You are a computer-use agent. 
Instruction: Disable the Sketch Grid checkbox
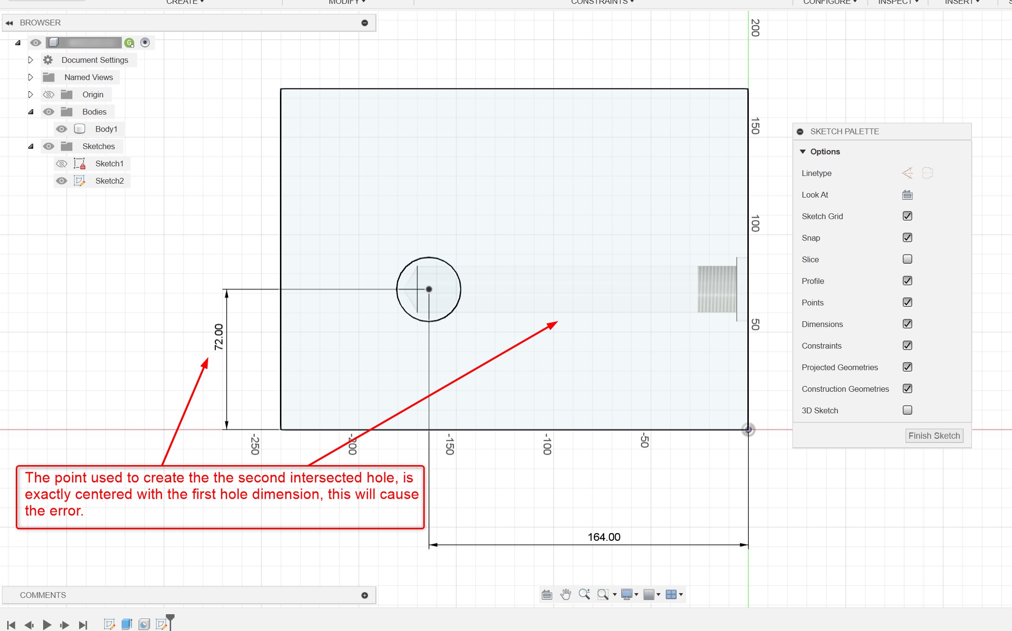907,216
